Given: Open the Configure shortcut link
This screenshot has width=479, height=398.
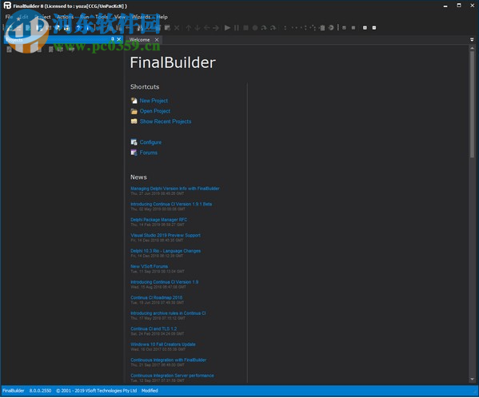Looking at the screenshot, I should pos(150,142).
